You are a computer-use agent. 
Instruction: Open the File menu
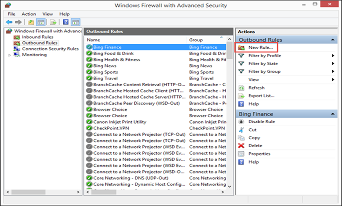click(11, 14)
